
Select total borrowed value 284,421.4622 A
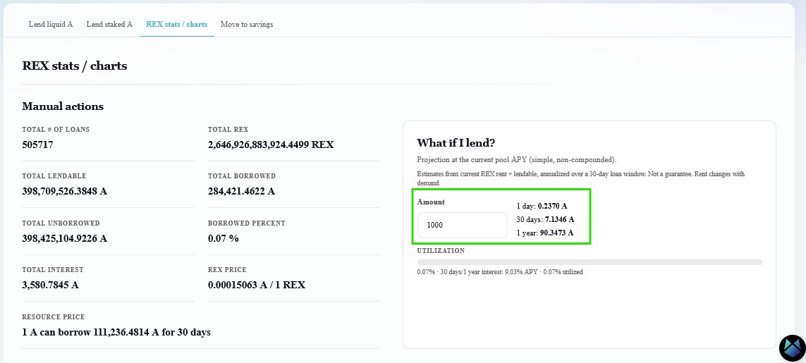pos(242,191)
